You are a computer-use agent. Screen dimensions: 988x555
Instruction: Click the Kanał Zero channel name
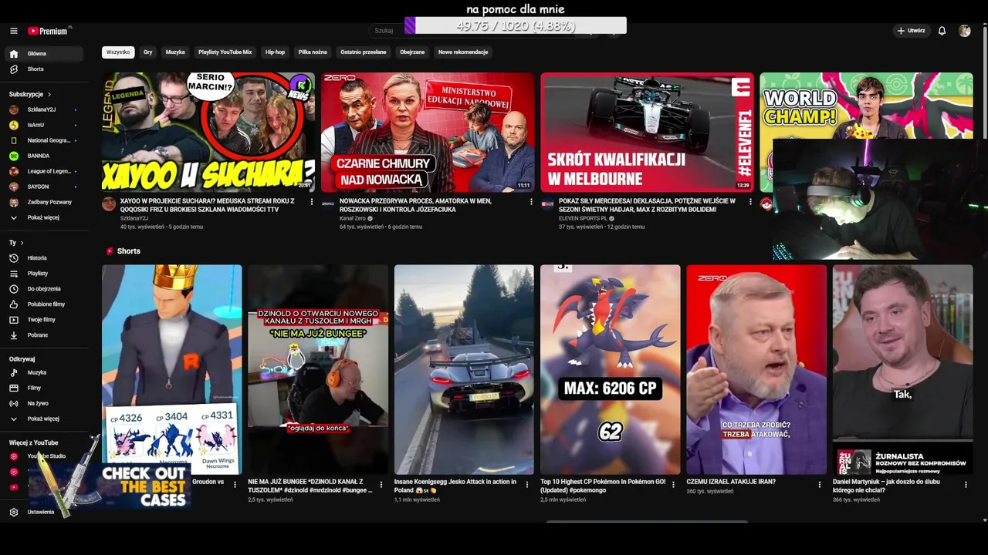(x=351, y=219)
